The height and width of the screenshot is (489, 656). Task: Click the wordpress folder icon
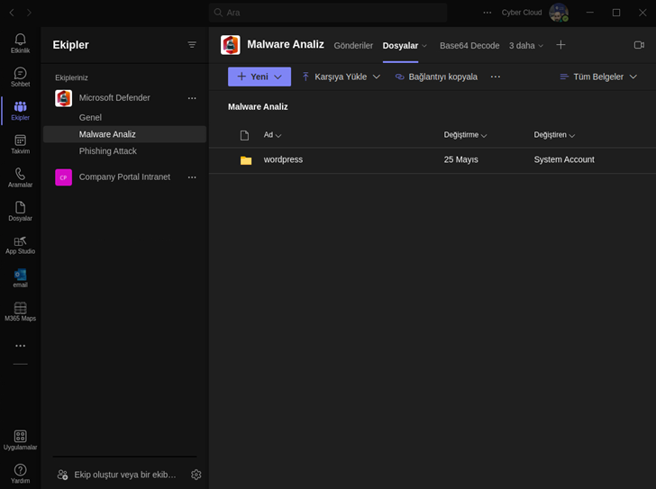point(246,160)
